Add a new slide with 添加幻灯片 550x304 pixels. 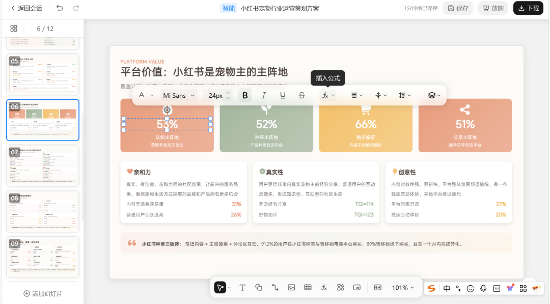43,293
